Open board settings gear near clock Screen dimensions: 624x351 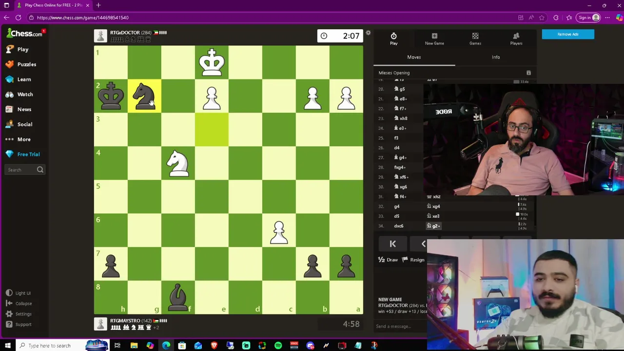tap(368, 33)
